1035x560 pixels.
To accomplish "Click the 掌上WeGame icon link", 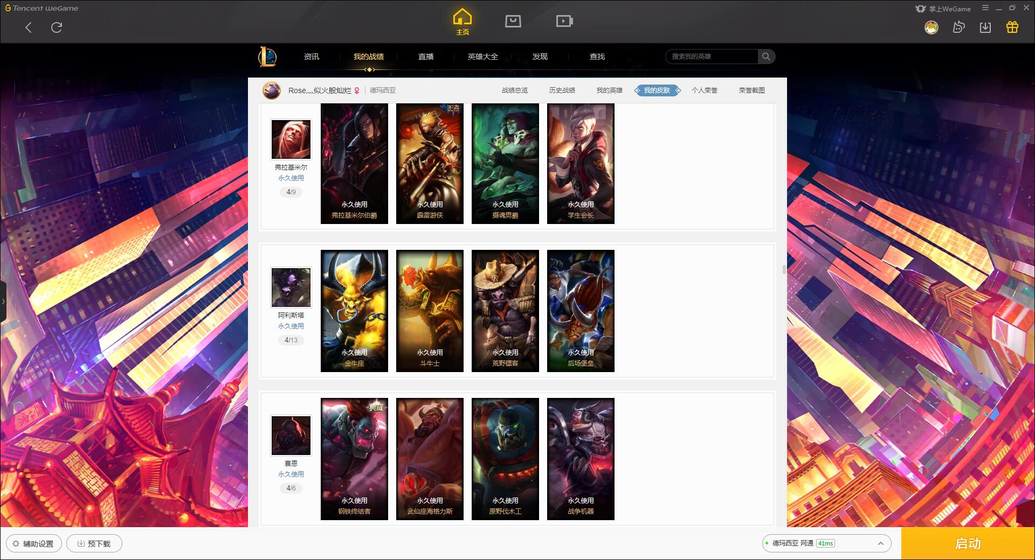I will pyautogui.click(x=943, y=9).
